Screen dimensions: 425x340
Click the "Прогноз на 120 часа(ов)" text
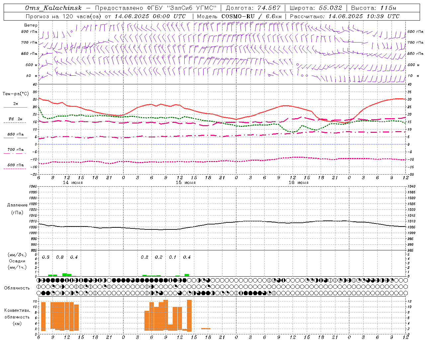pyautogui.click(x=63, y=16)
